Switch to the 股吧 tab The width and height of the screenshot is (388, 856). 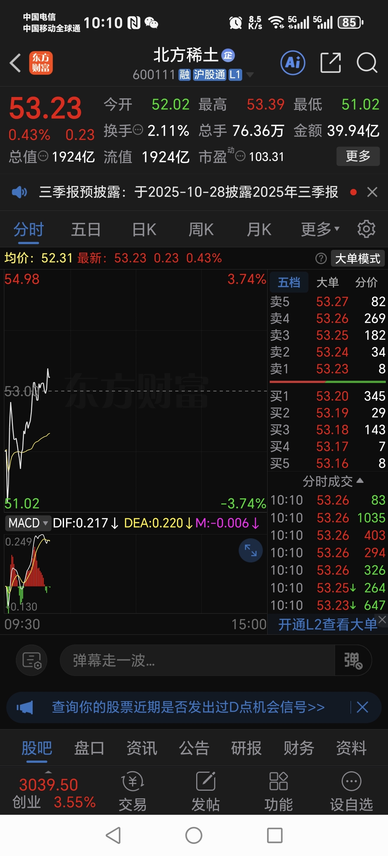(x=36, y=748)
